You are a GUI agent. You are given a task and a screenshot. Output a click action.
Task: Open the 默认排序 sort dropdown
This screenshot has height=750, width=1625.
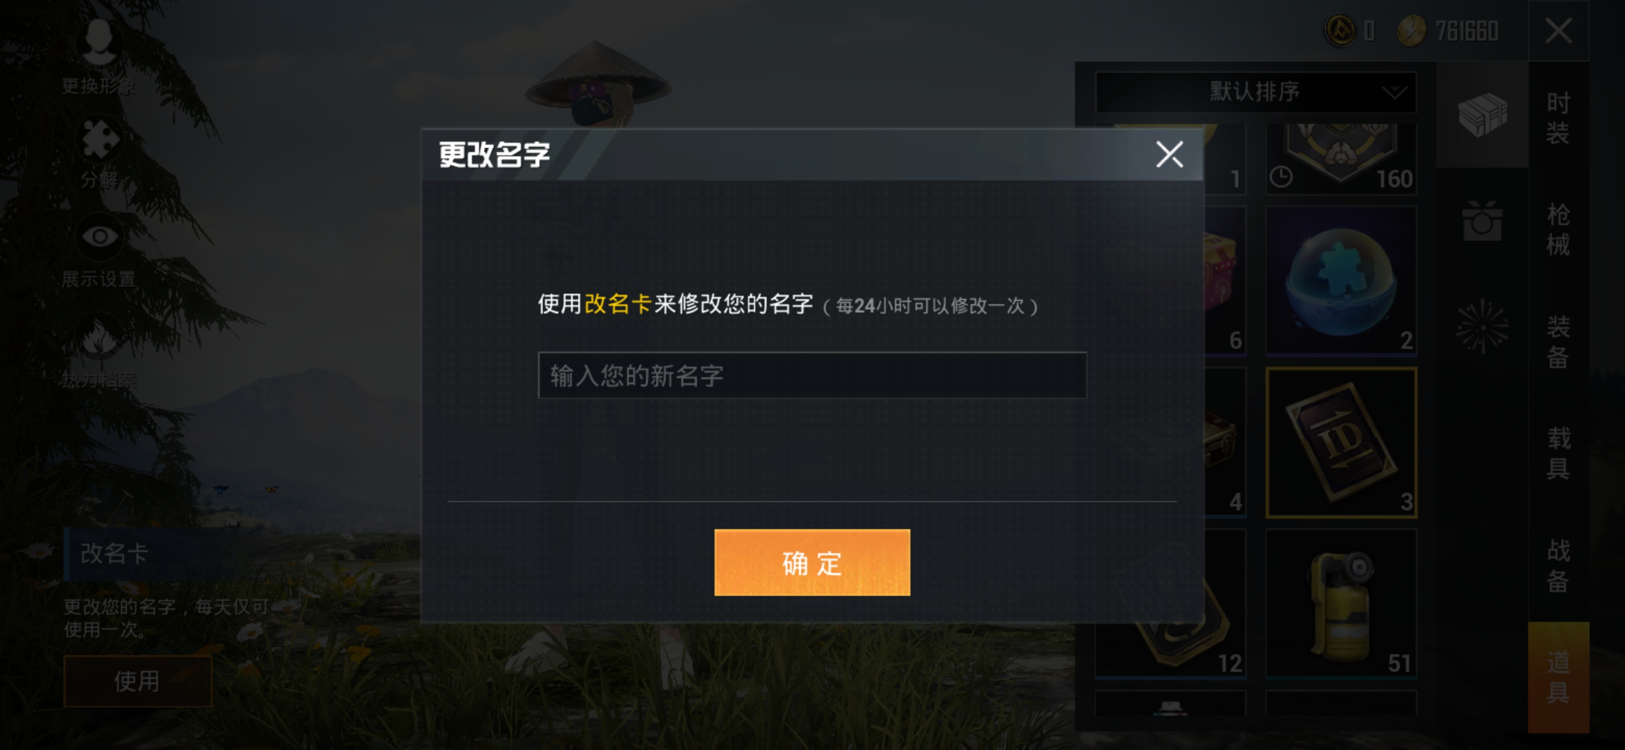click(1255, 92)
